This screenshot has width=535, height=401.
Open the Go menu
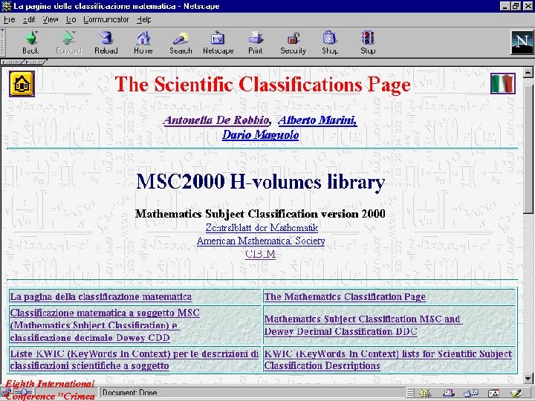coord(71,20)
